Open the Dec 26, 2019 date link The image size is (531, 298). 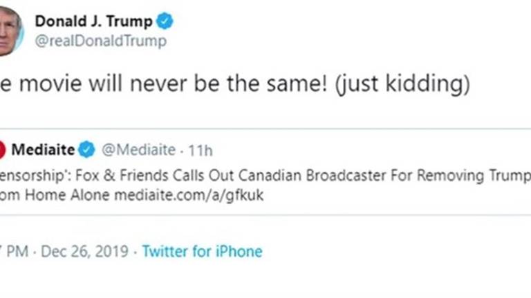click(x=84, y=251)
